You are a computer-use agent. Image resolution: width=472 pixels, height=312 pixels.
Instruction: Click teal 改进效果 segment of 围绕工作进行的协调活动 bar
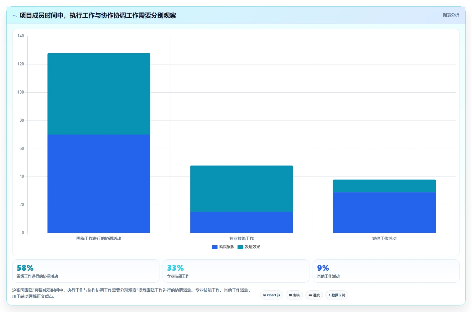(x=99, y=94)
